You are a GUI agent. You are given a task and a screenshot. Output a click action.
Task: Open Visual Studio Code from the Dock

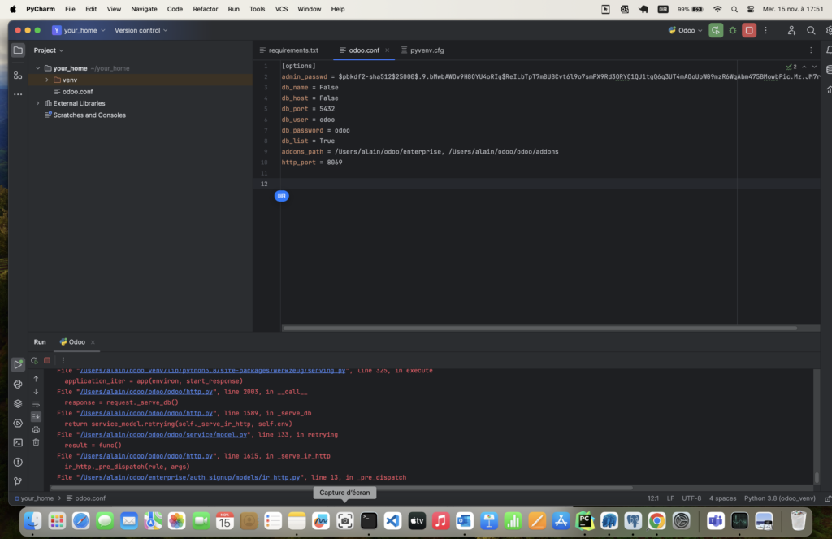(x=392, y=521)
